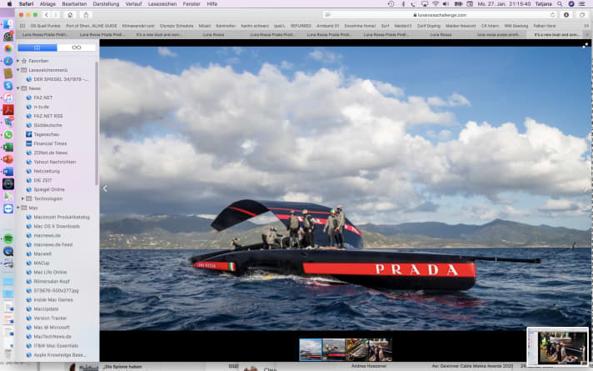This screenshot has height=371, width=593.
Task: Click the WM Quelong favorite link
Action: click(x=516, y=26)
